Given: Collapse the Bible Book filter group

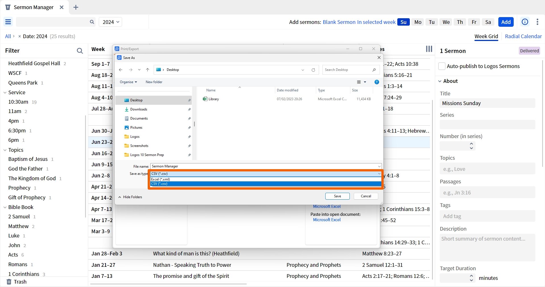Looking at the screenshot, I should [5, 207].
